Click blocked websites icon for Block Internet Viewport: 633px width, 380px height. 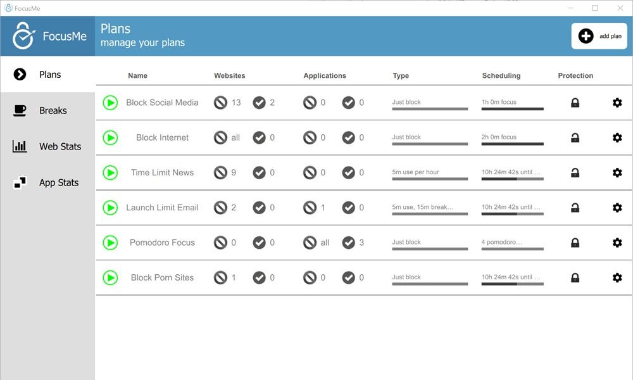coord(220,137)
